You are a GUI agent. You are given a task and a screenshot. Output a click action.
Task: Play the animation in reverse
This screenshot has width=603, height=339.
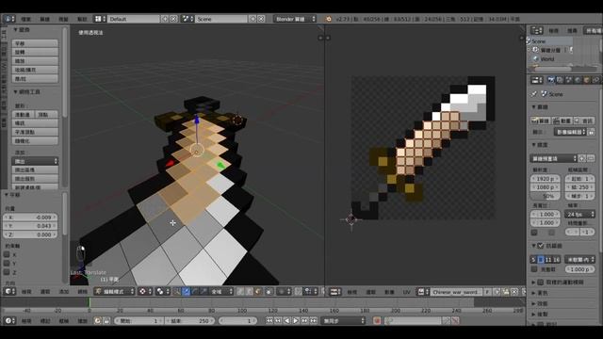tap(286, 320)
